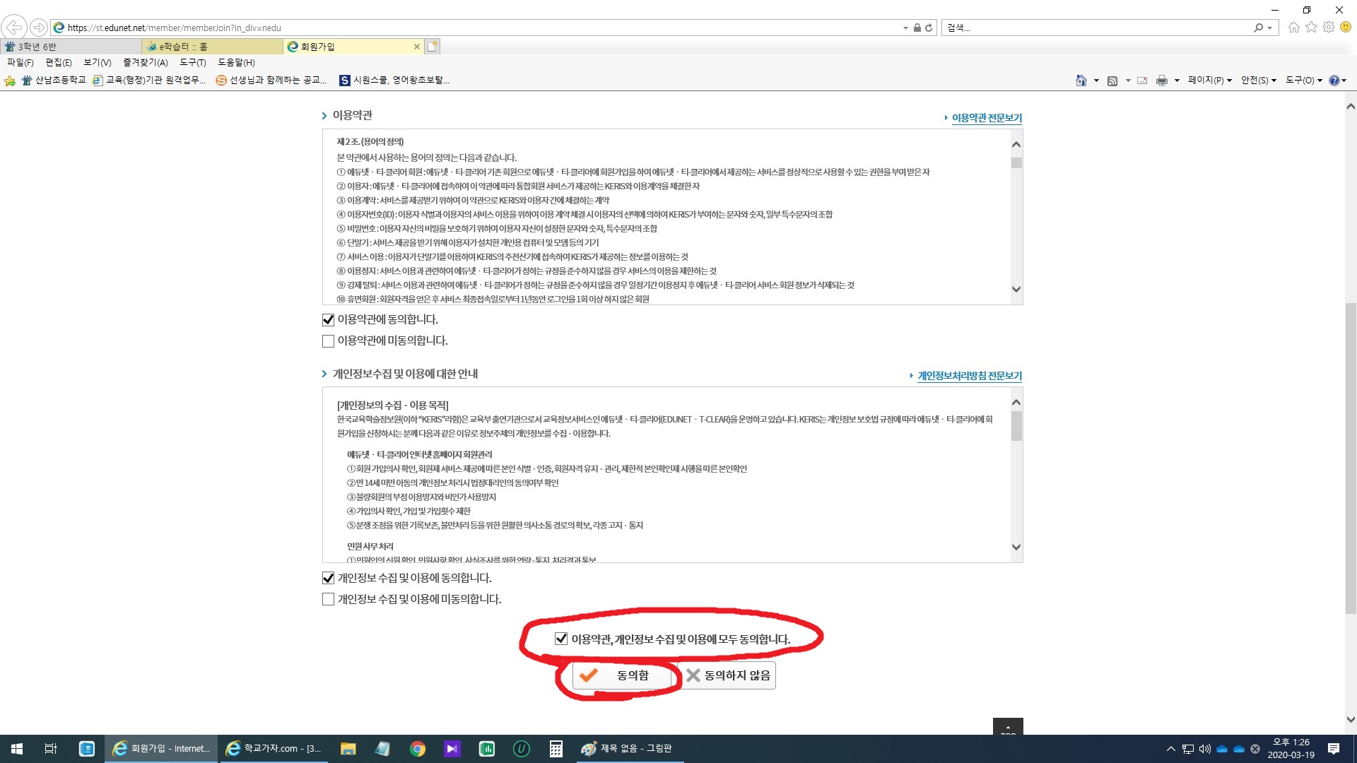The image size is (1357, 763).
Task: Switch to the e학습터 :: 홈 tab
Action: [x=212, y=47]
